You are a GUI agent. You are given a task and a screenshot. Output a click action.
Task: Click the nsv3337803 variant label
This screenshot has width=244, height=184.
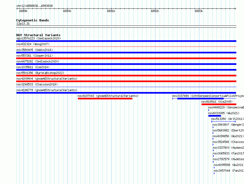click(228, 148)
